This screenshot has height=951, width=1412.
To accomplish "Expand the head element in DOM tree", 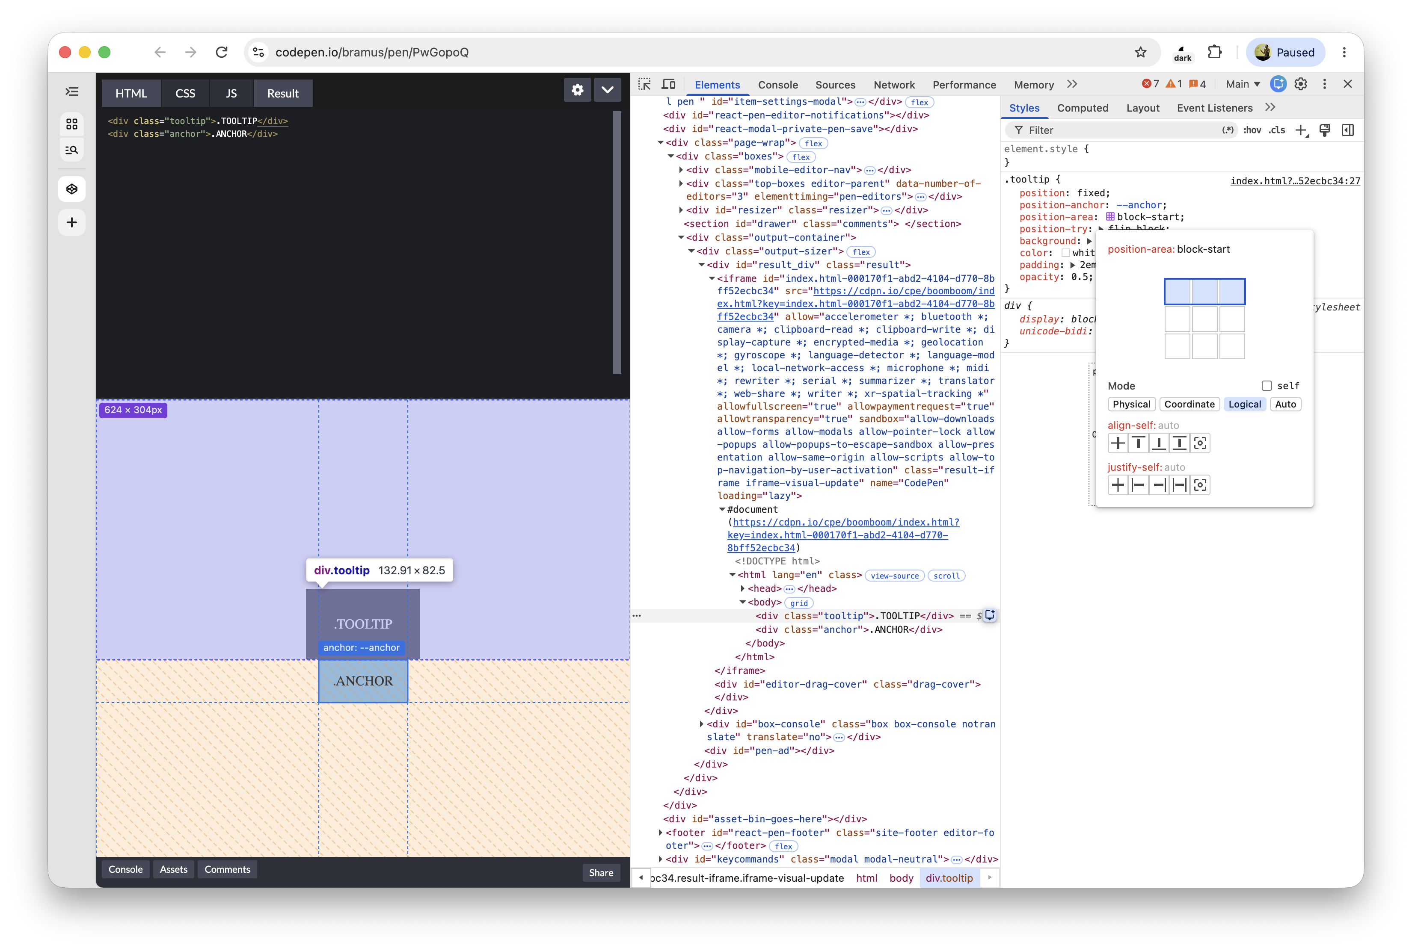I will (x=743, y=589).
